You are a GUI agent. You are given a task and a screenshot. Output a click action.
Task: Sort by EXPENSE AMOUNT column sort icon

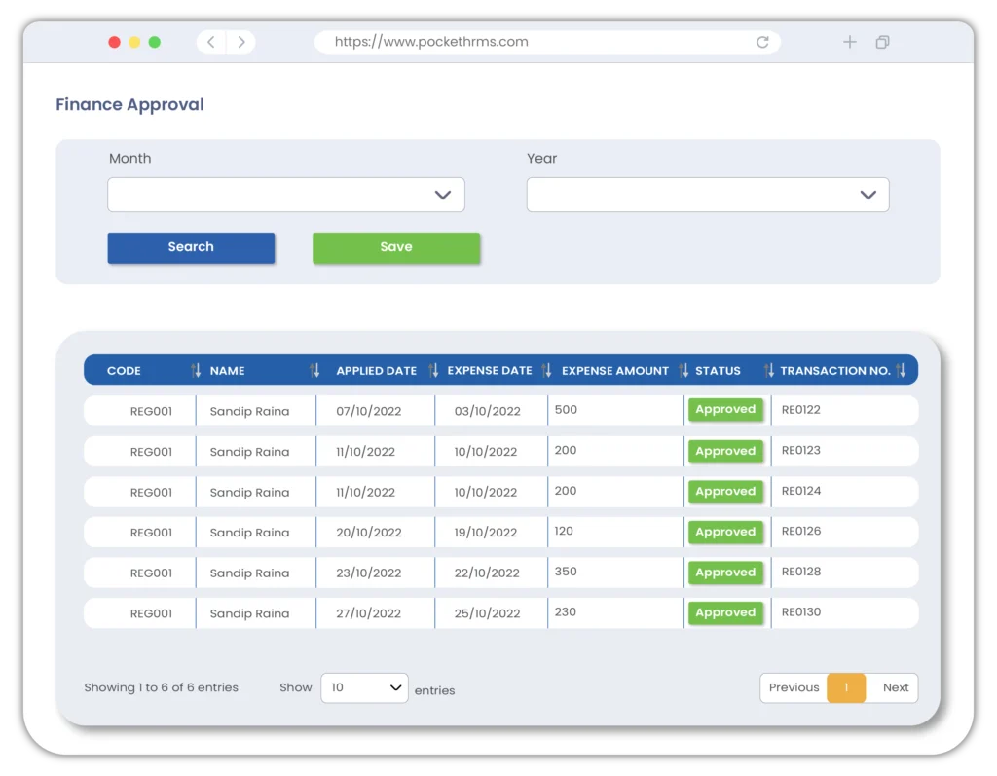point(683,370)
